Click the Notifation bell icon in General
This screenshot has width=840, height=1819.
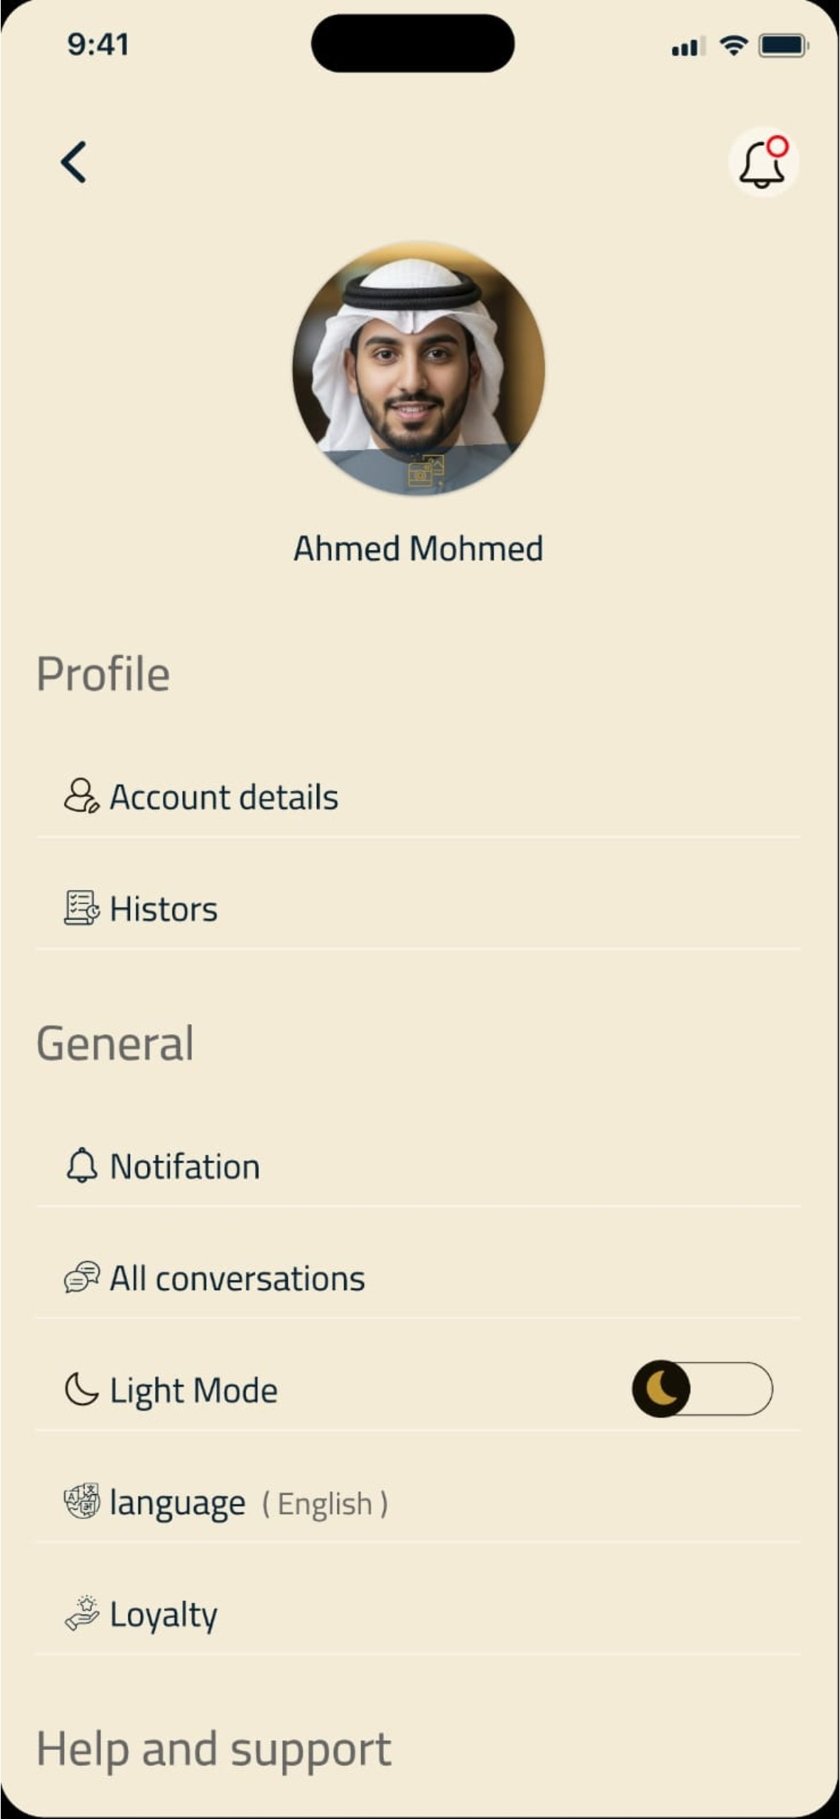click(x=82, y=1165)
